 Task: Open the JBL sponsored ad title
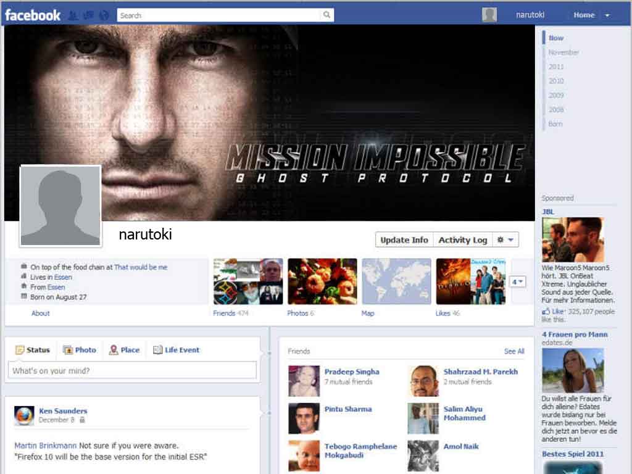tap(548, 212)
